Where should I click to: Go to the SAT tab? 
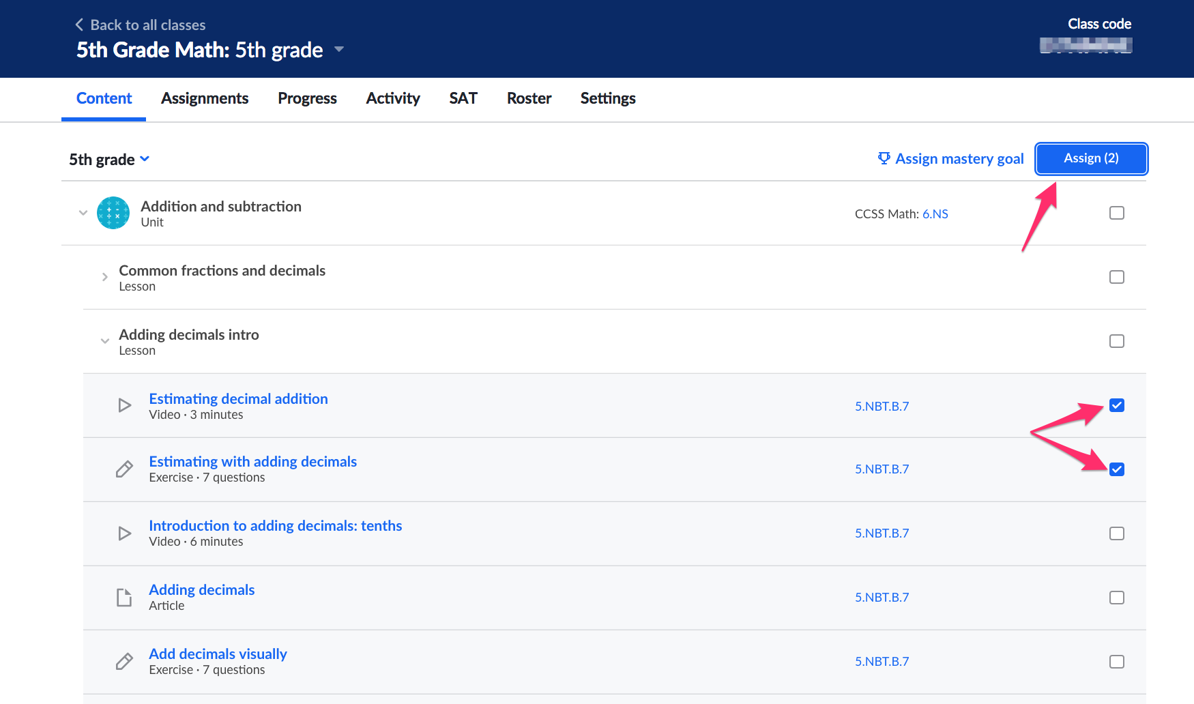pyautogui.click(x=463, y=99)
